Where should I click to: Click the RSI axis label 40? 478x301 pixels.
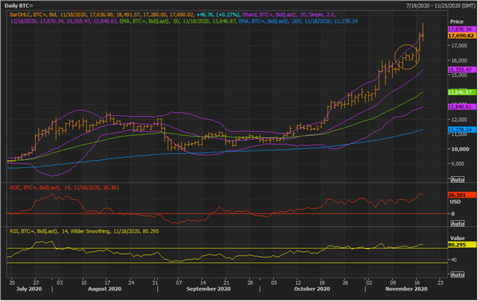[454, 260]
